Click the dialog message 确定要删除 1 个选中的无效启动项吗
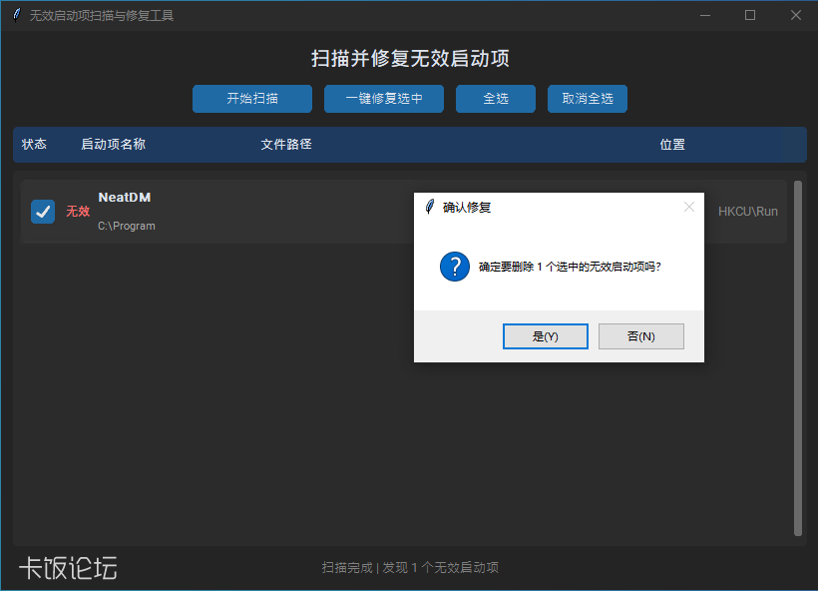The width and height of the screenshot is (818, 591). (x=570, y=267)
